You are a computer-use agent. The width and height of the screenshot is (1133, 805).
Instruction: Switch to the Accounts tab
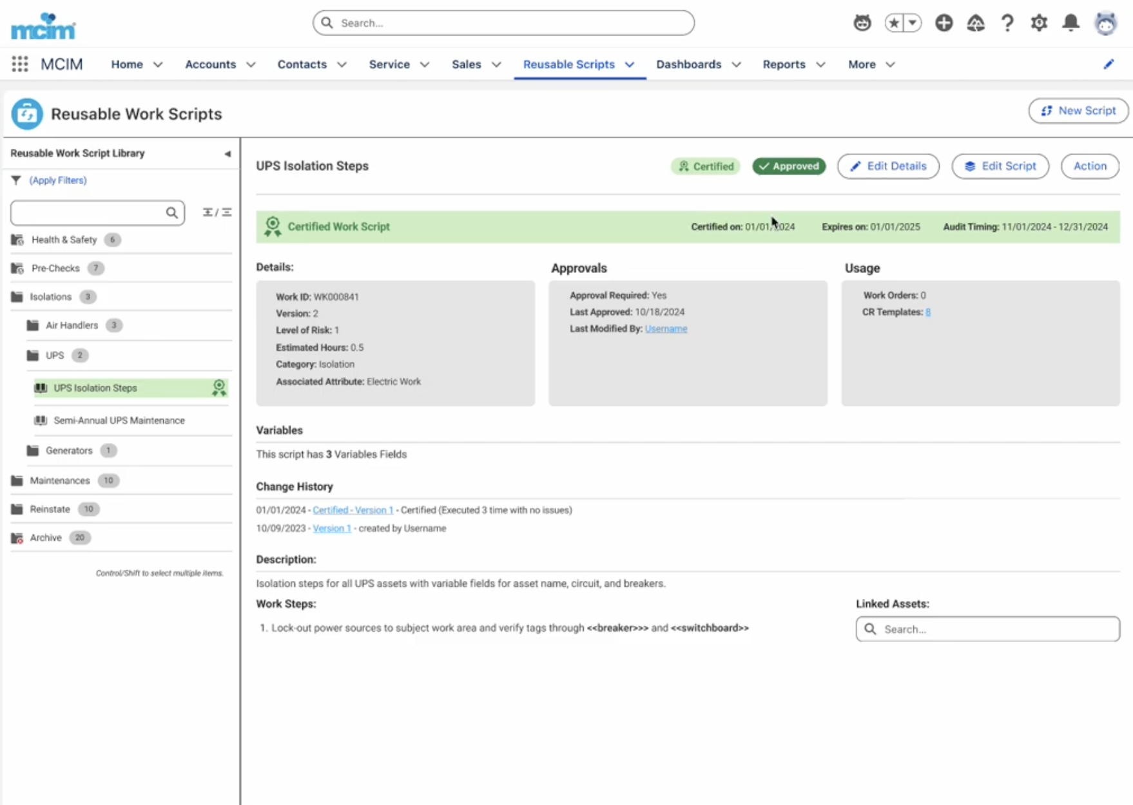[210, 64]
